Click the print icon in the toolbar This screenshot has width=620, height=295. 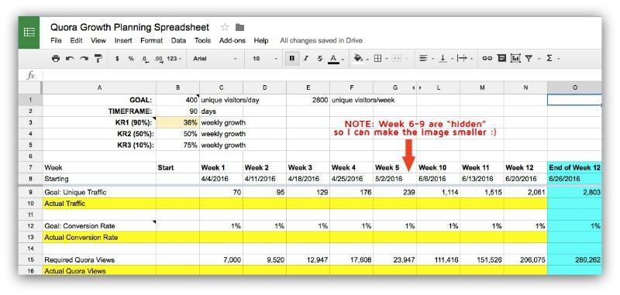pyautogui.click(x=56, y=58)
